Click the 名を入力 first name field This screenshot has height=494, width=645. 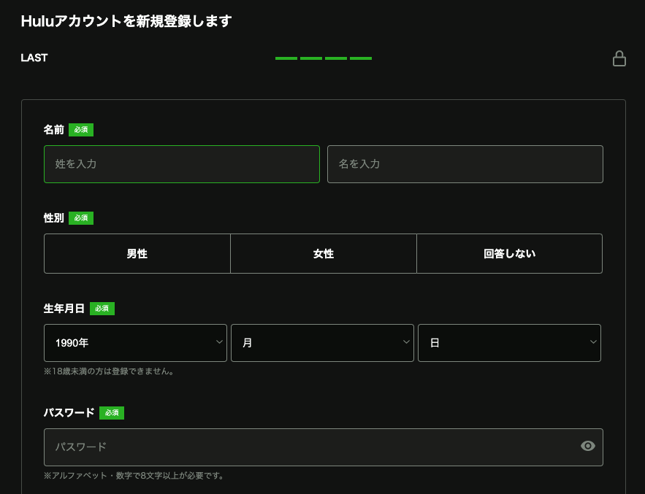[465, 164]
